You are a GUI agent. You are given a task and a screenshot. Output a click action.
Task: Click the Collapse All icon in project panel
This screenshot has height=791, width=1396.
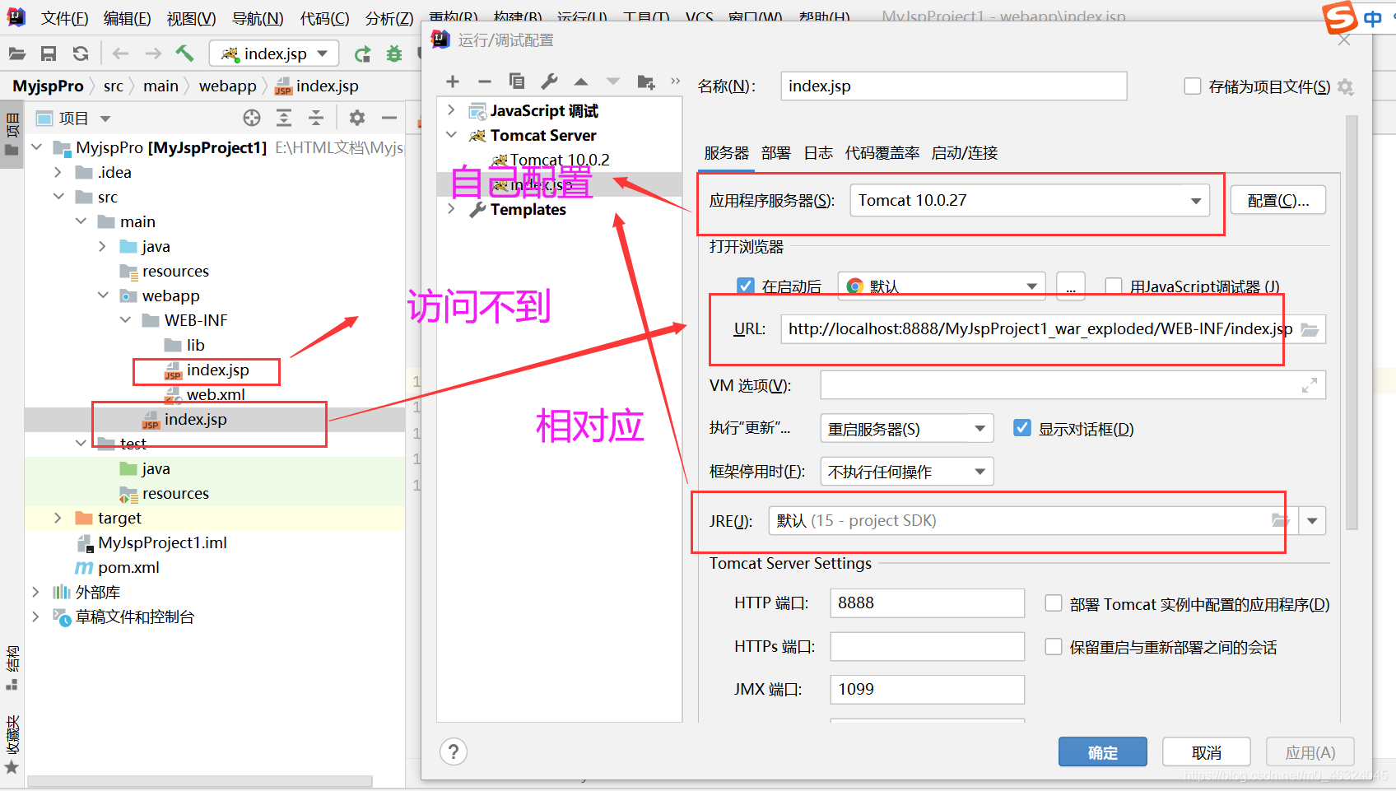[x=316, y=118]
